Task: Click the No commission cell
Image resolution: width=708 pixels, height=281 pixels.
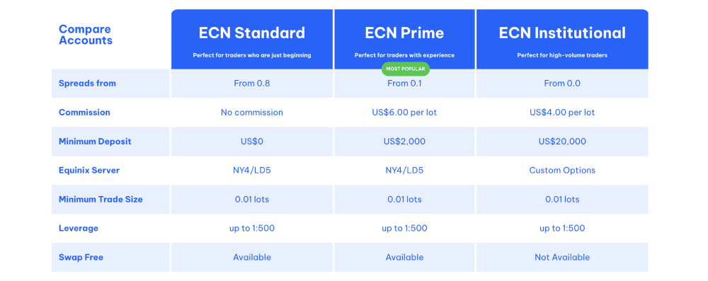Action: point(252,113)
